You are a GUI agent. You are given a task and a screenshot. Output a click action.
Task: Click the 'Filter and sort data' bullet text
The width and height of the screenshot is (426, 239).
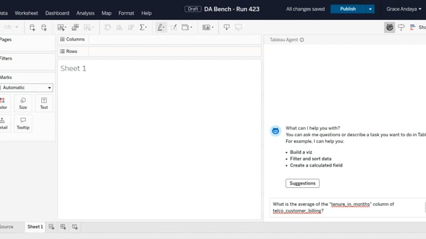[x=311, y=159]
